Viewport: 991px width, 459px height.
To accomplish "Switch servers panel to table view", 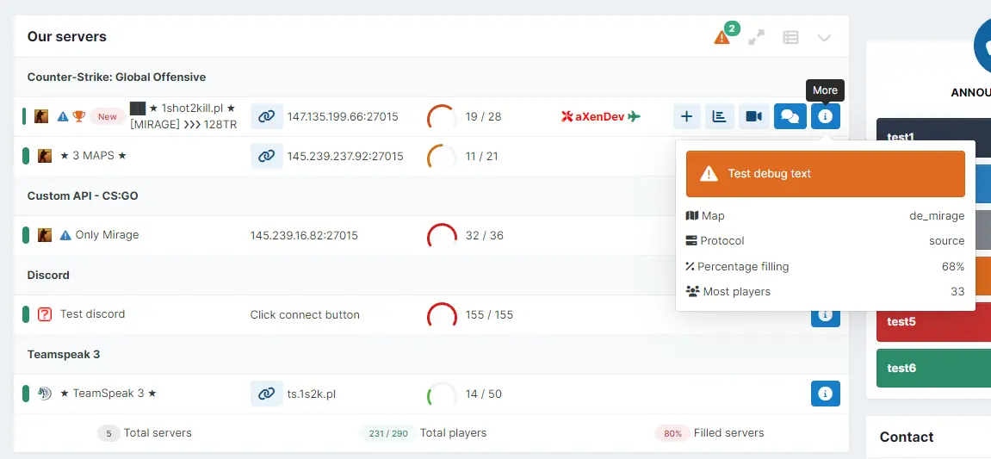I will tap(790, 37).
